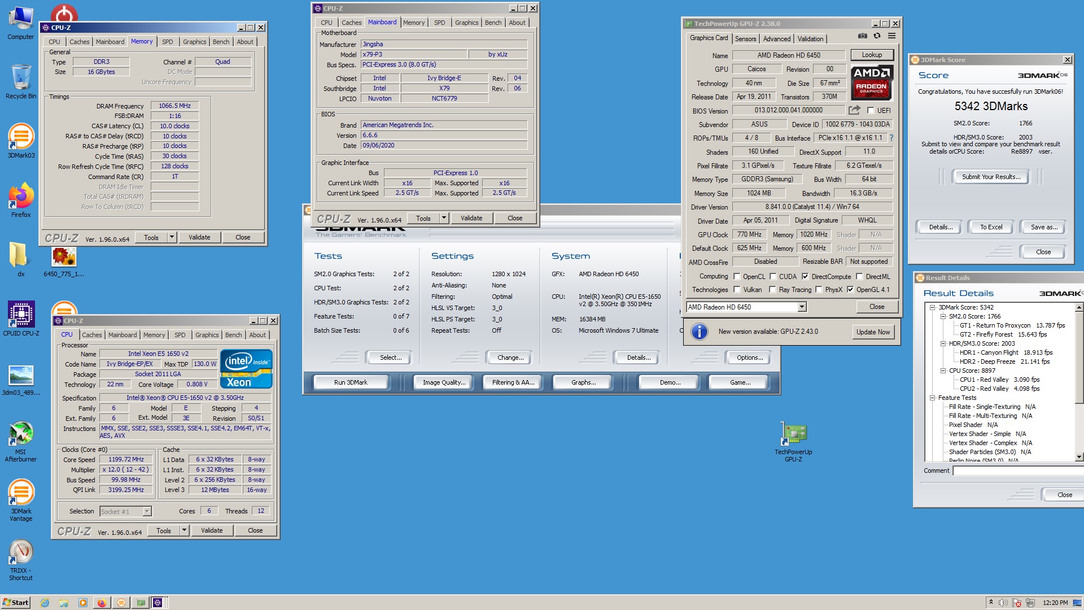1084x610 pixels.
Task: Click Submit Your Results in 3DMark Score
Action: pos(991,177)
